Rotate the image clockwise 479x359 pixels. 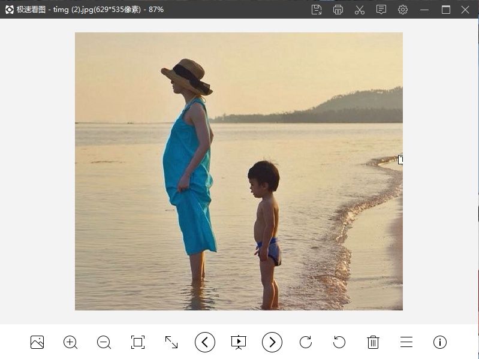[306, 342]
